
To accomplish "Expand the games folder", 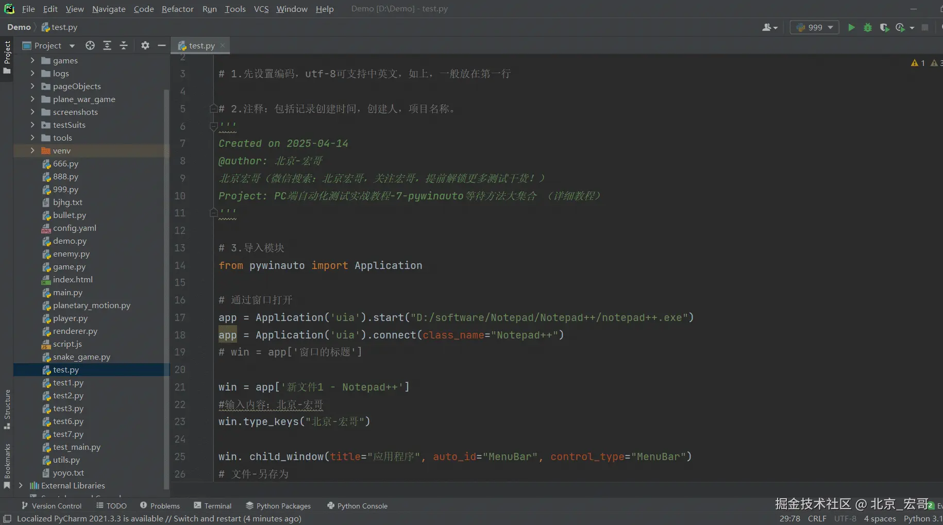I will [32, 60].
